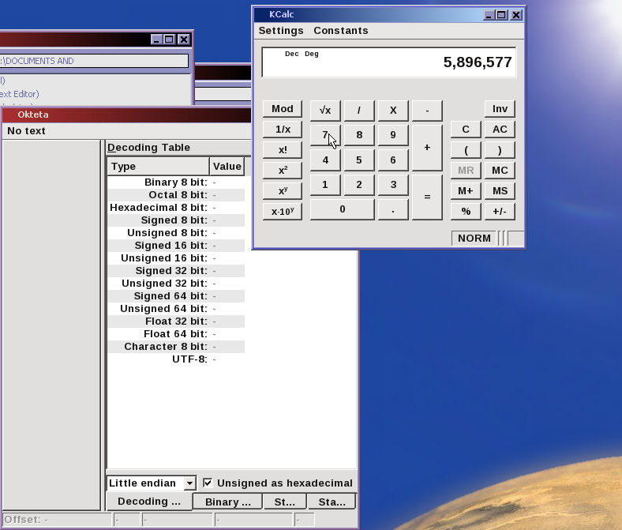This screenshot has height=530, width=622.
Task: Click the Value column header
Action: tap(227, 167)
